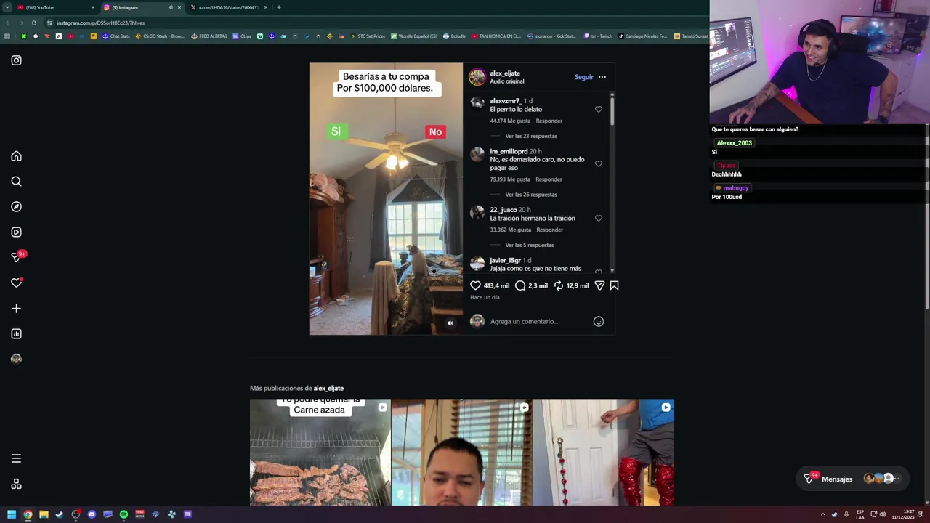The width and height of the screenshot is (930, 523).
Task: Click the Instagram logo at top of sidebar
Action: click(16, 60)
